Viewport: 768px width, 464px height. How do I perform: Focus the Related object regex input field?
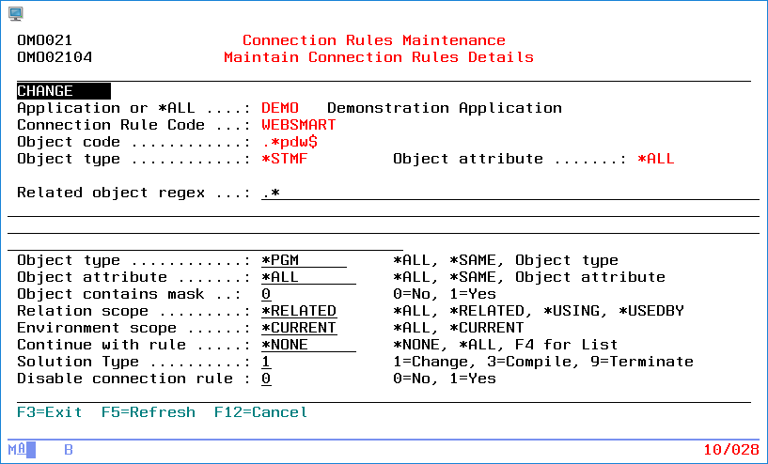(508, 193)
